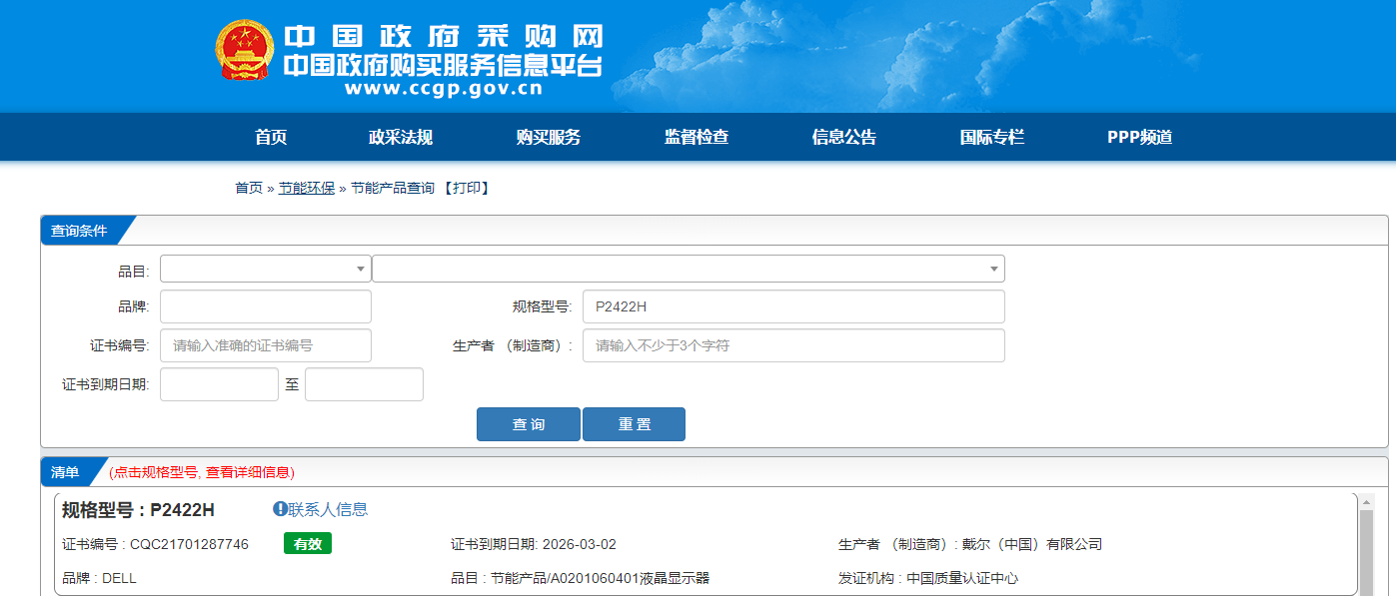The height and width of the screenshot is (596, 1396).
Task: Click the info icon beside 联系人信息
Action: 281,509
